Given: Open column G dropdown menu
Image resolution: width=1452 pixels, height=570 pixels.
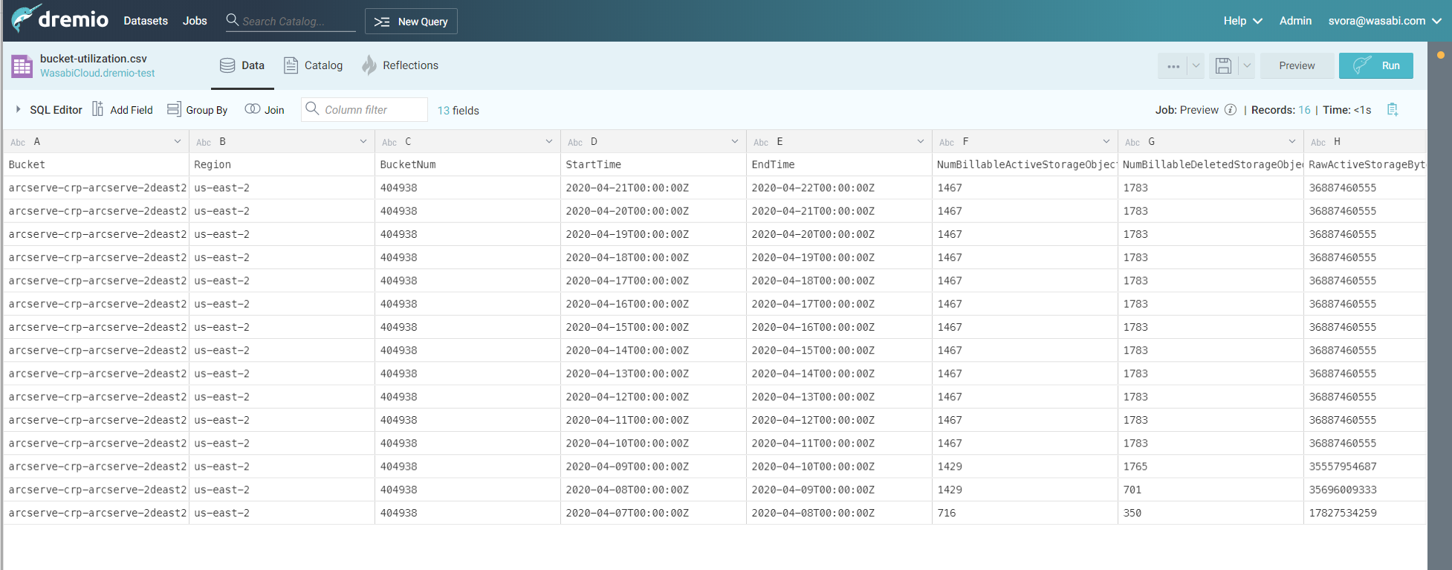Looking at the screenshot, I should 1292,141.
